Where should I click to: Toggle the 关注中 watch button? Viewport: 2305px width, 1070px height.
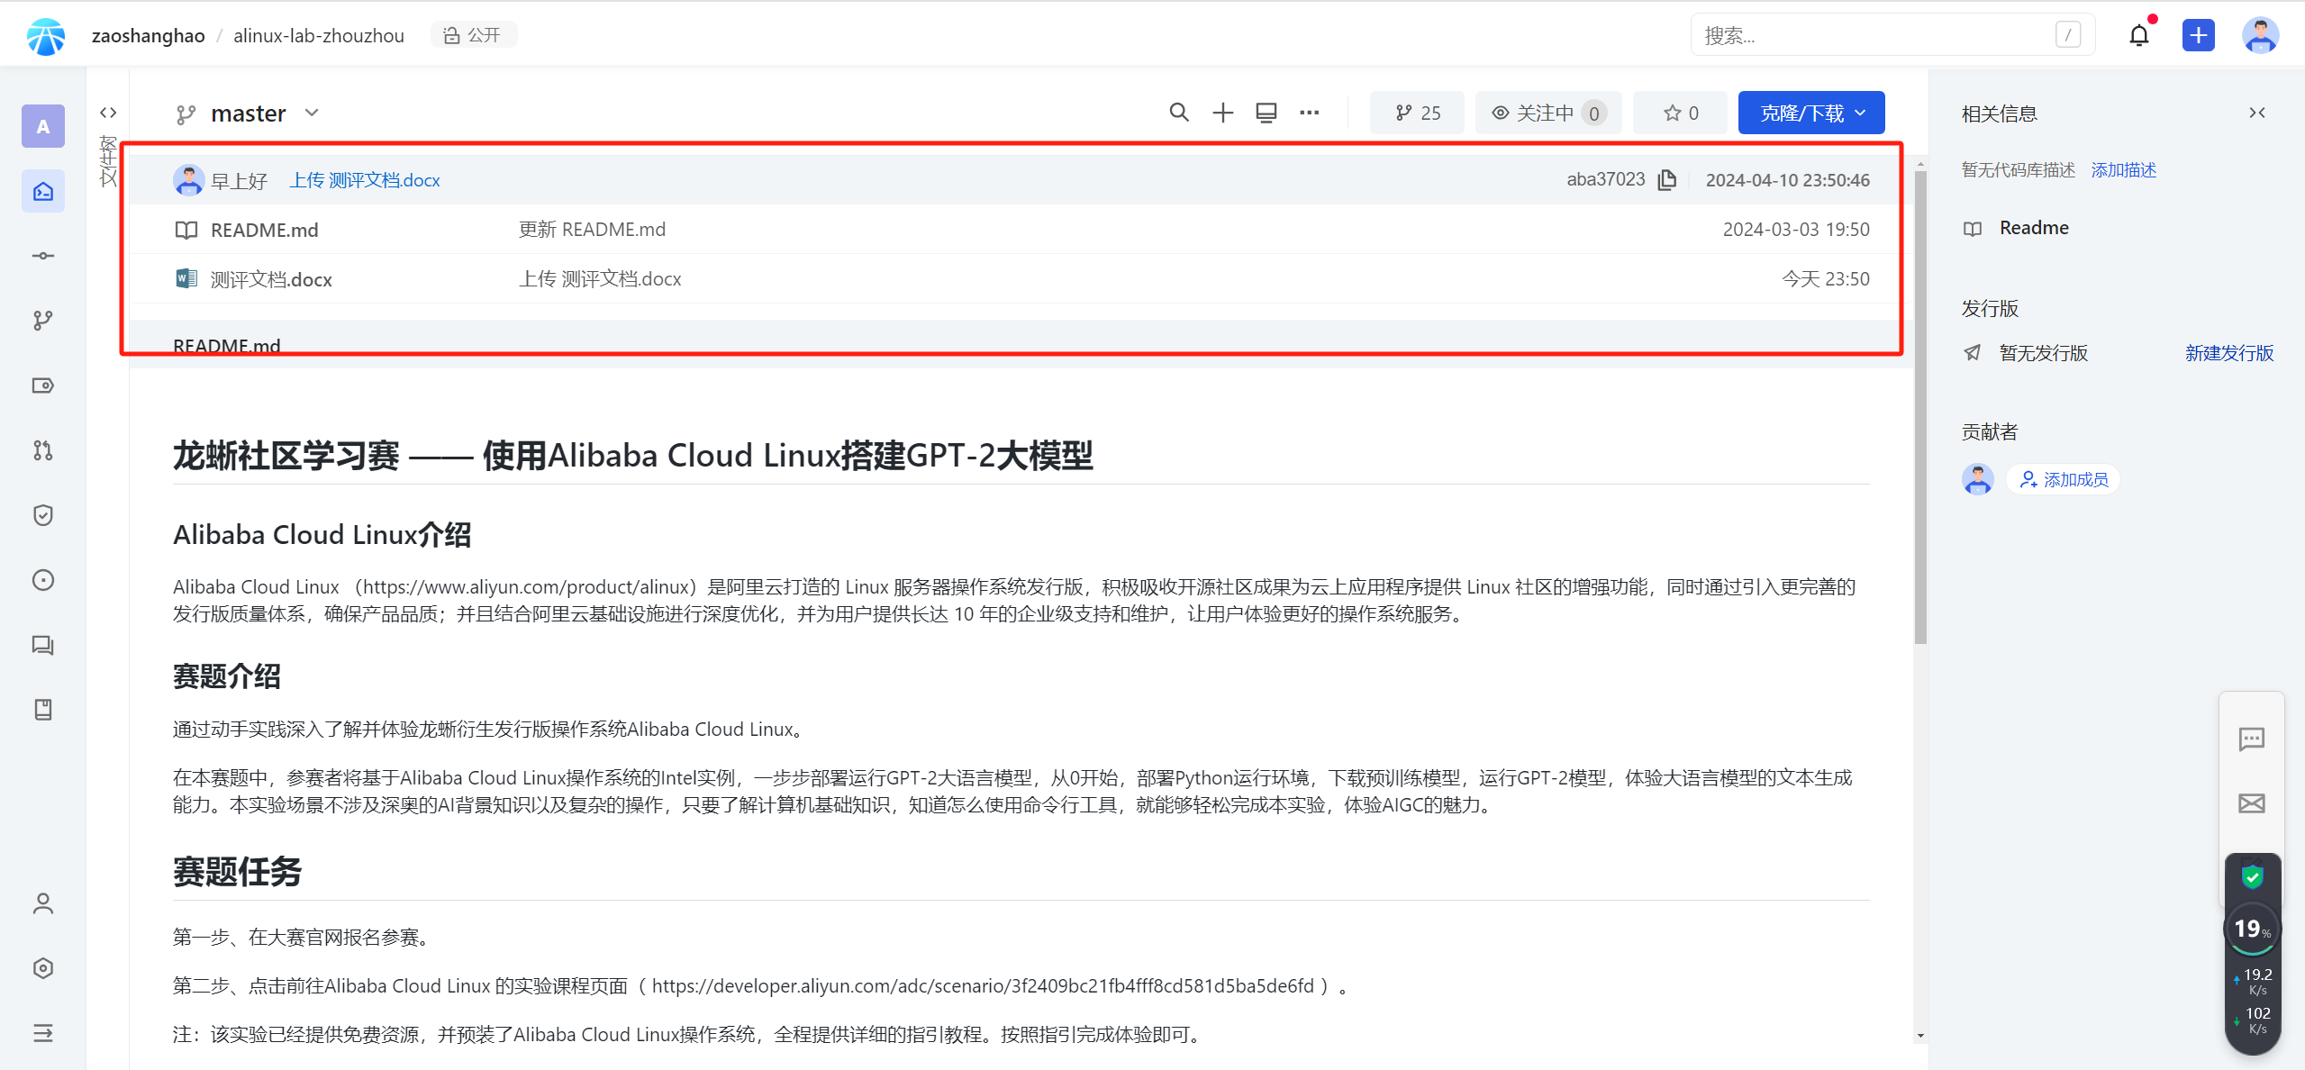1547,113
